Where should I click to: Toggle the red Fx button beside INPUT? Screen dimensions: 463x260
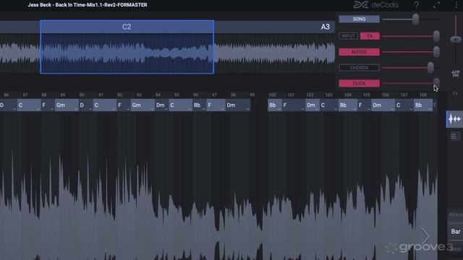(x=370, y=36)
